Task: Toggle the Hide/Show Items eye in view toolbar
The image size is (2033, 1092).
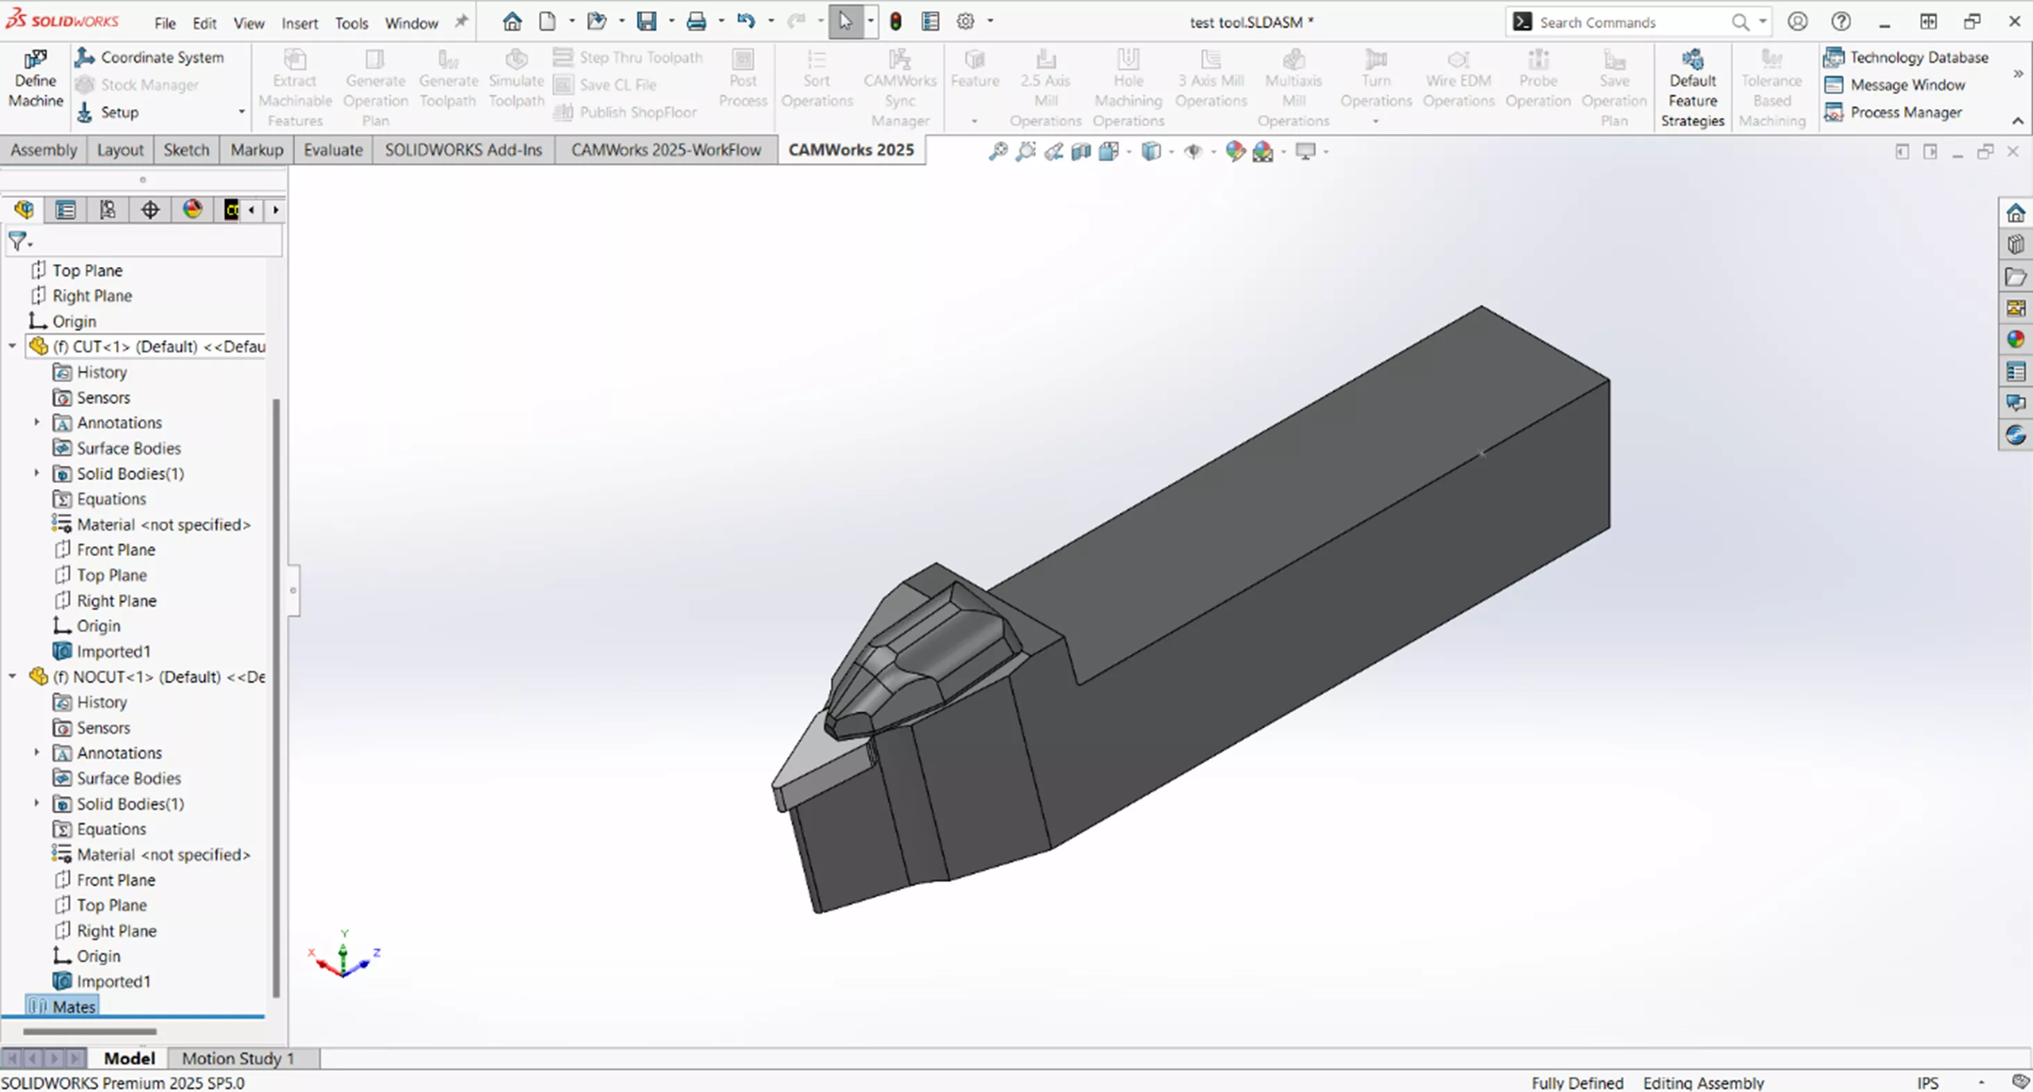Action: tap(1194, 151)
